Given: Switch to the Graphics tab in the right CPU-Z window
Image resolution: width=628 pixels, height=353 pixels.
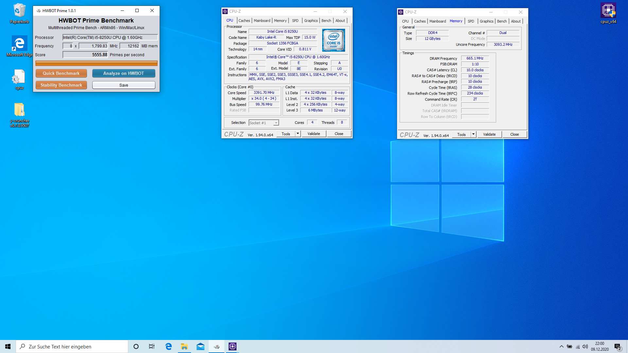Looking at the screenshot, I should tap(486, 21).
